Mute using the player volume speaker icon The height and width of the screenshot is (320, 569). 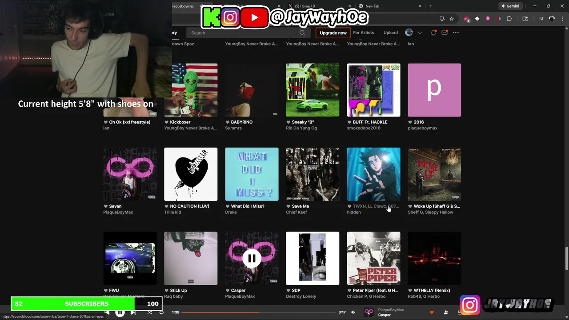pyautogui.click(x=353, y=312)
